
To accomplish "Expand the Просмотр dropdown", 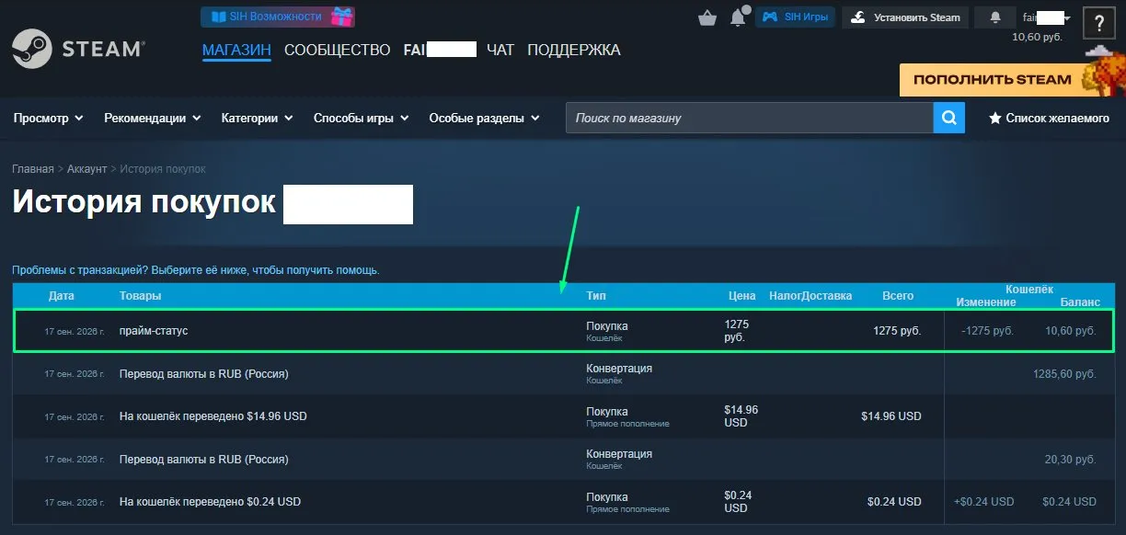I will (48, 118).
